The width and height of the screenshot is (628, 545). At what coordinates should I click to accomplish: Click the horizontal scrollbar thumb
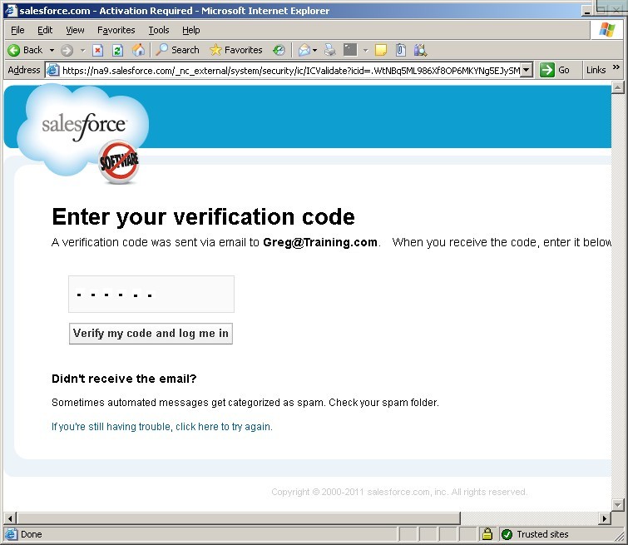(x=238, y=518)
